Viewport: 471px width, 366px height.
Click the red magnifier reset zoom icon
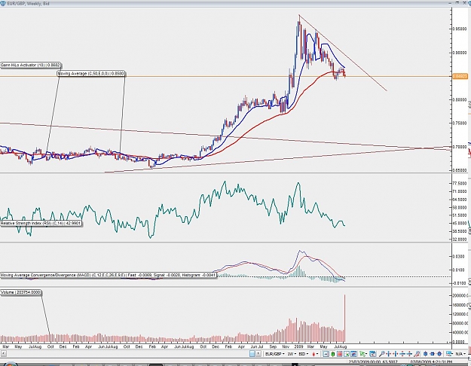click(417, 354)
